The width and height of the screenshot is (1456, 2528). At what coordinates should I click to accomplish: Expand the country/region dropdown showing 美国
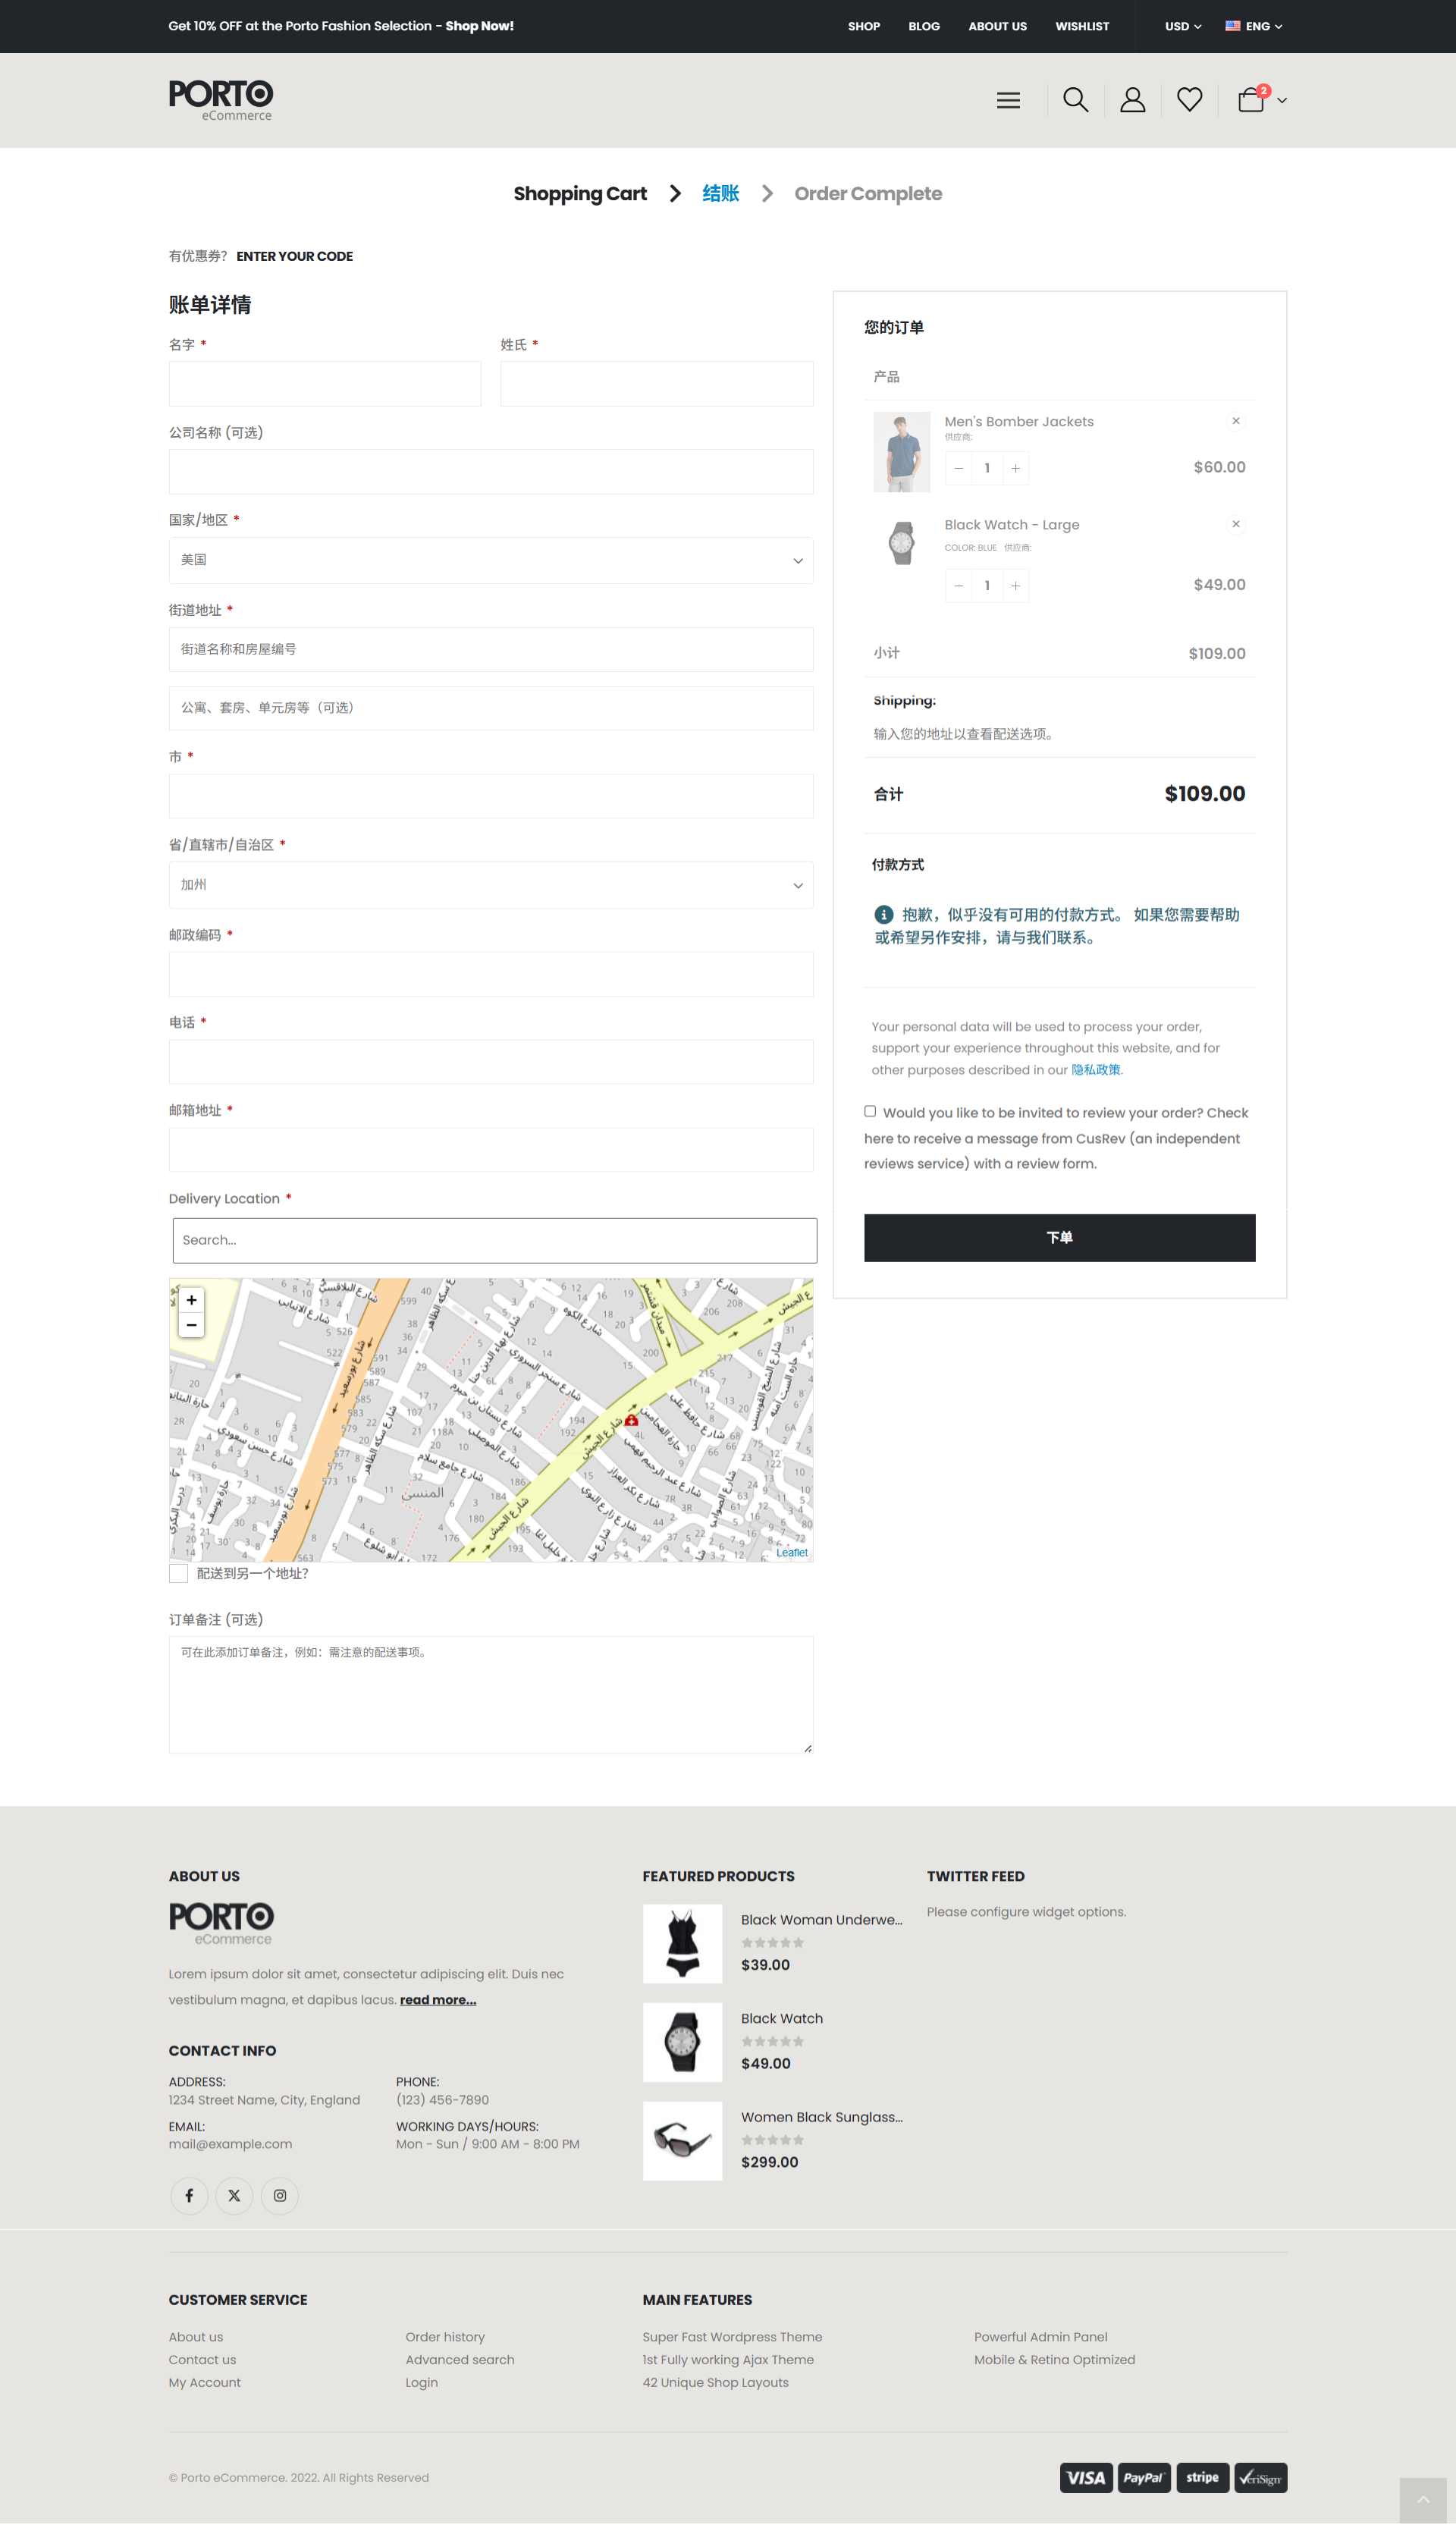point(490,560)
